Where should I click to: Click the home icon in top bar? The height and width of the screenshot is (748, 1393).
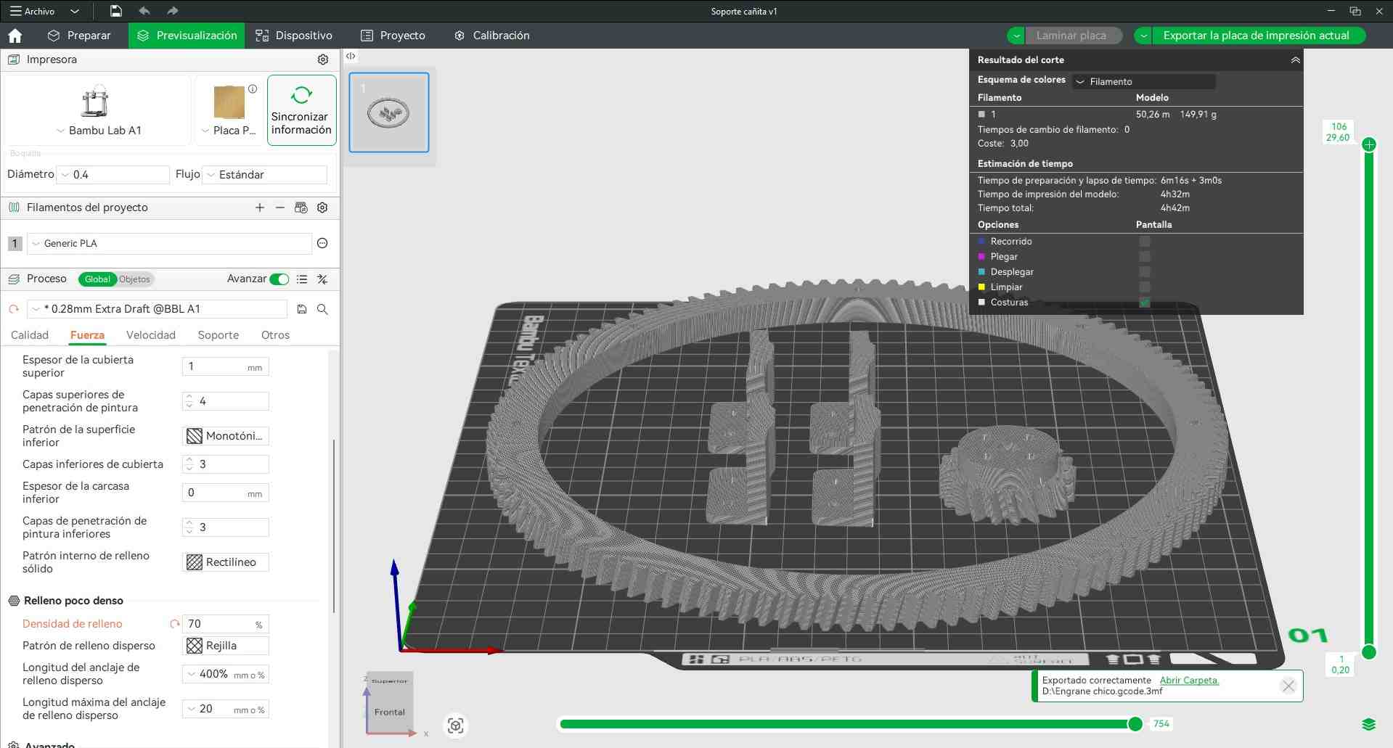click(15, 36)
